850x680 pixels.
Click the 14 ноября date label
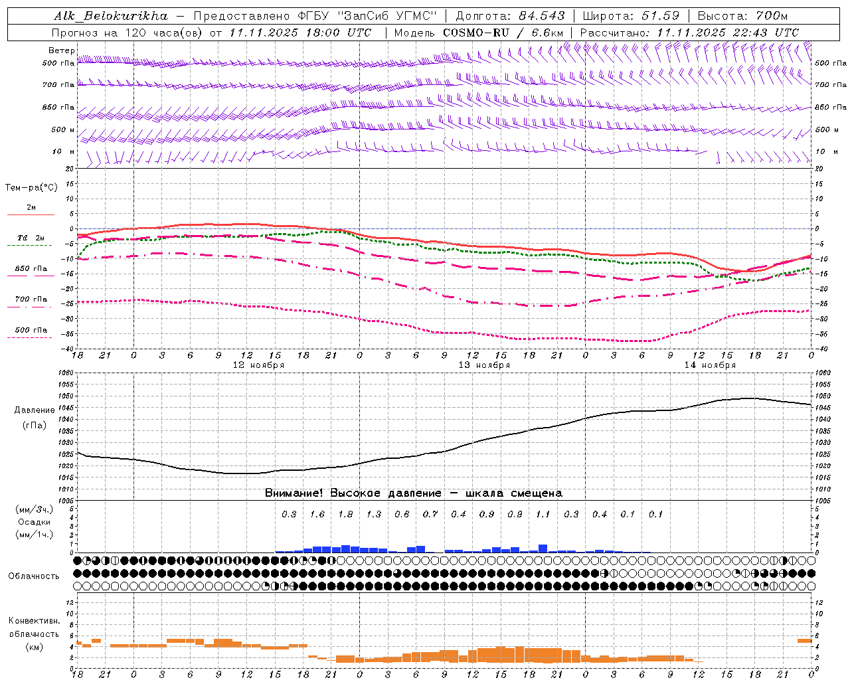coord(710,365)
